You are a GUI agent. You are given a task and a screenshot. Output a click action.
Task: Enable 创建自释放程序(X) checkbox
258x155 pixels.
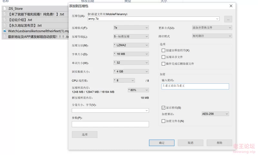[163, 50]
